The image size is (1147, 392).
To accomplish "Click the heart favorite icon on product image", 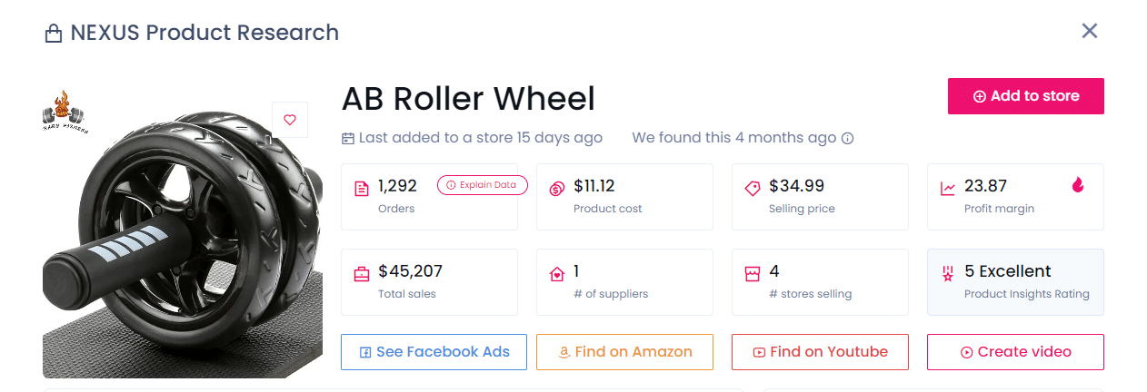I will [290, 120].
